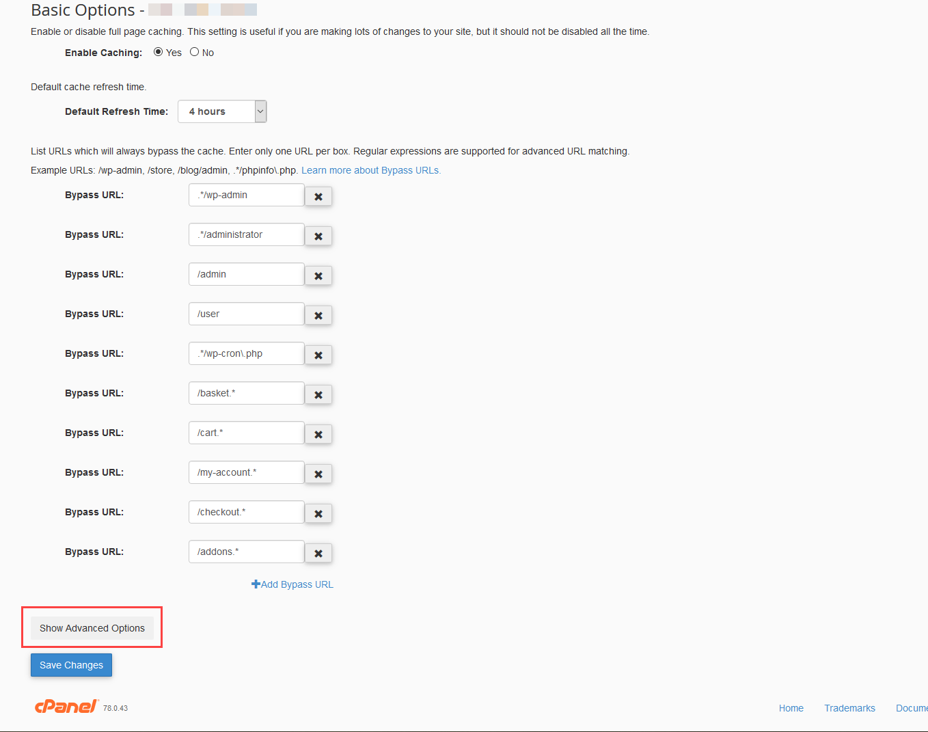Click the Home link in the footer
Screen dimensions: 928x732
[x=791, y=708]
